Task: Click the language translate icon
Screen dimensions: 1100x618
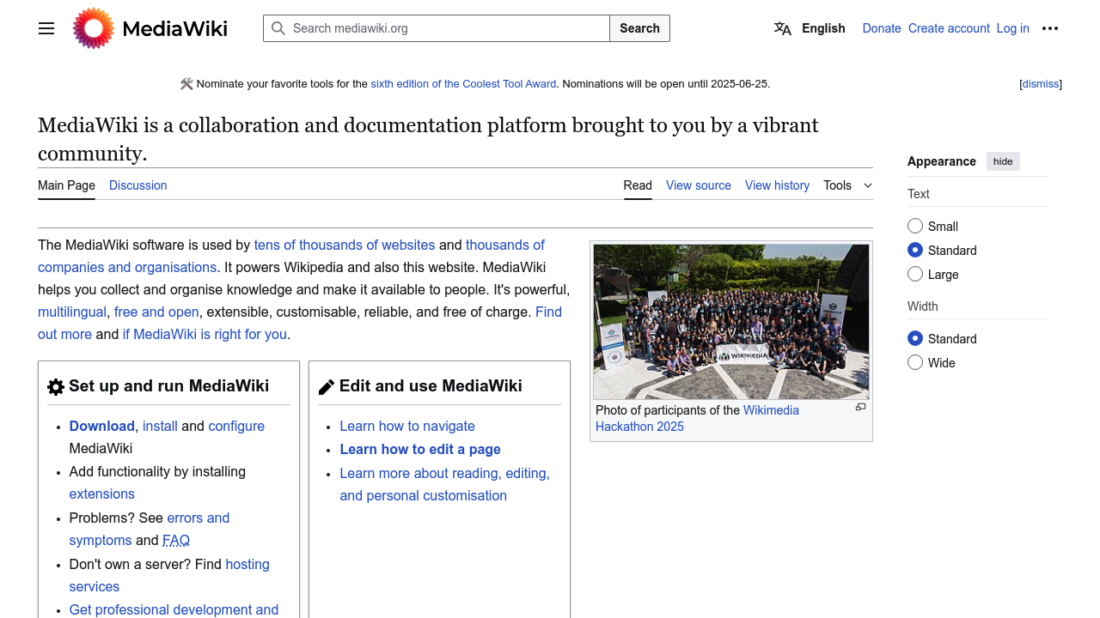Action: tap(782, 28)
